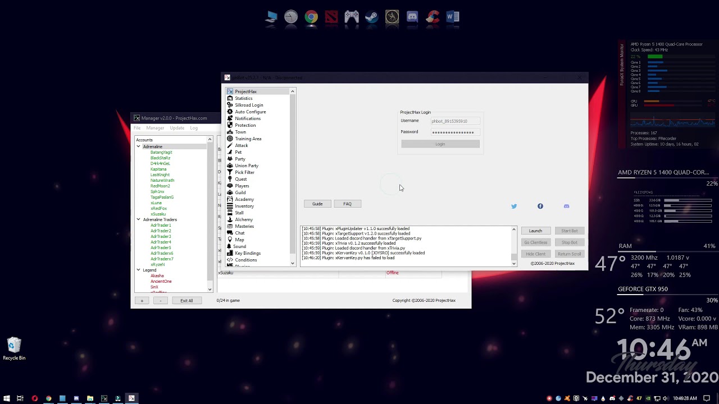This screenshot has width=719, height=404.
Task: Open Windows Start menu
Action: [x=6, y=398]
